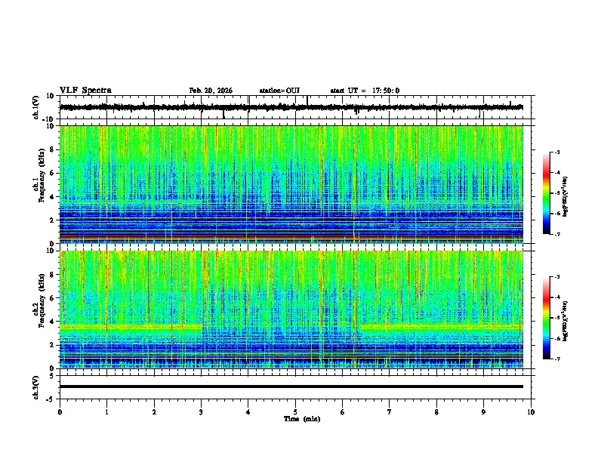Click the "-7" label on ch.2 color bar
The image size is (598, 462).
557,359
